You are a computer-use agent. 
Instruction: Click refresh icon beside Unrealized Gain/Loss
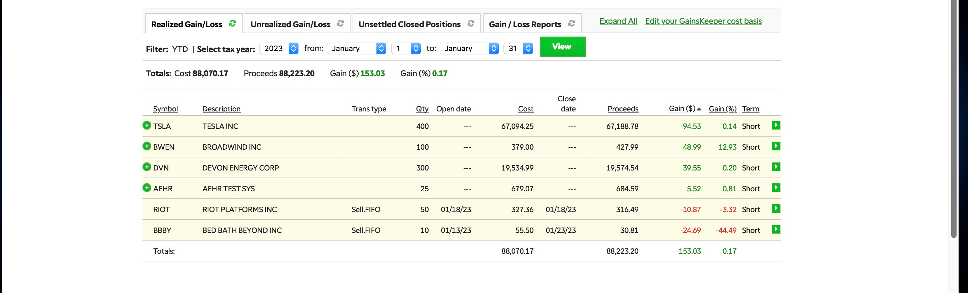coord(340,23)
